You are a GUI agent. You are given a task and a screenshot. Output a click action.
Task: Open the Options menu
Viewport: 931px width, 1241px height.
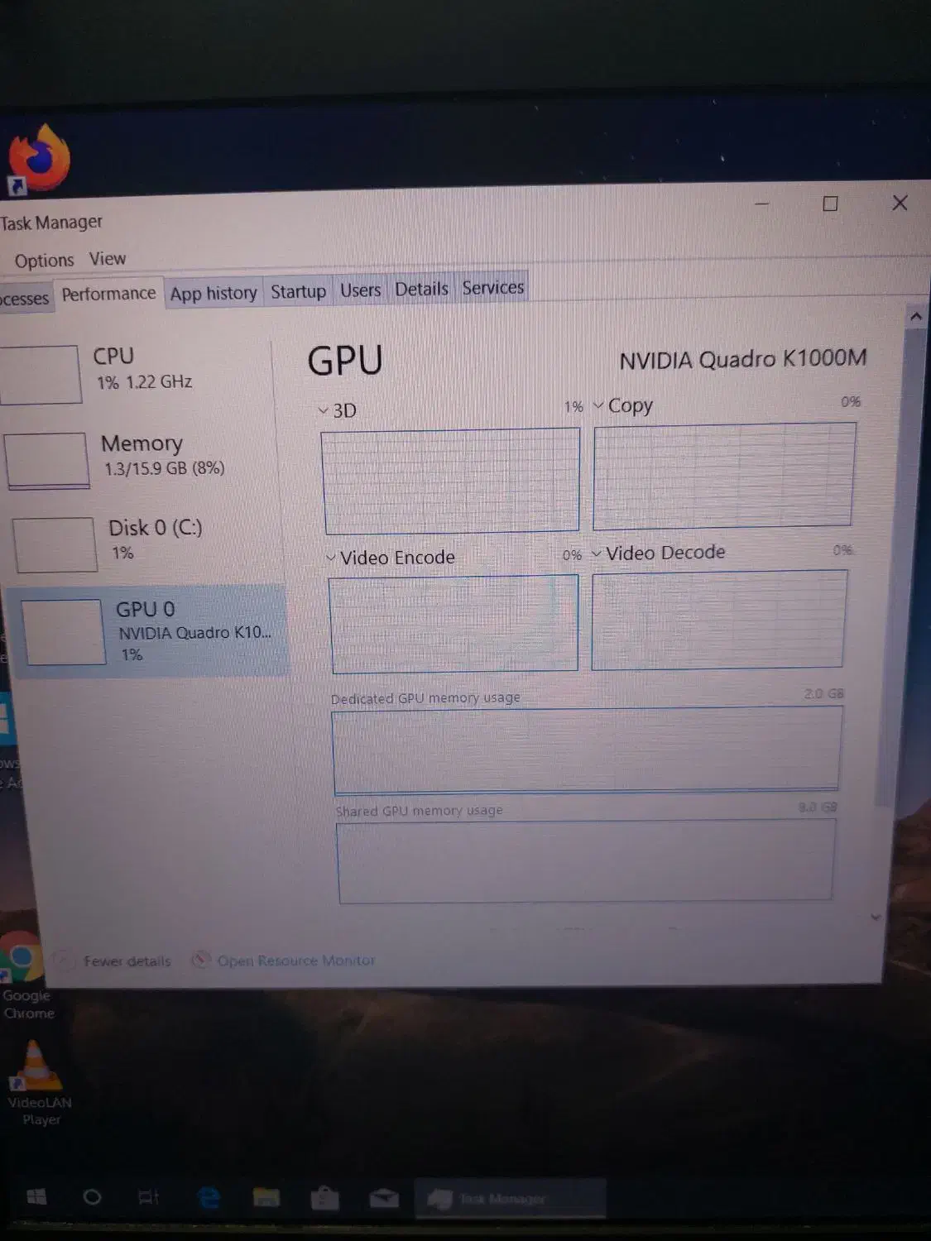(x=44, y=260)
